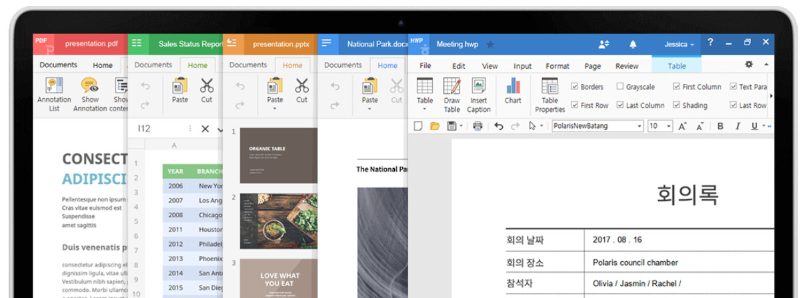Open the Review menu
This screenshot has width=811, height=298.
(627, 66)
